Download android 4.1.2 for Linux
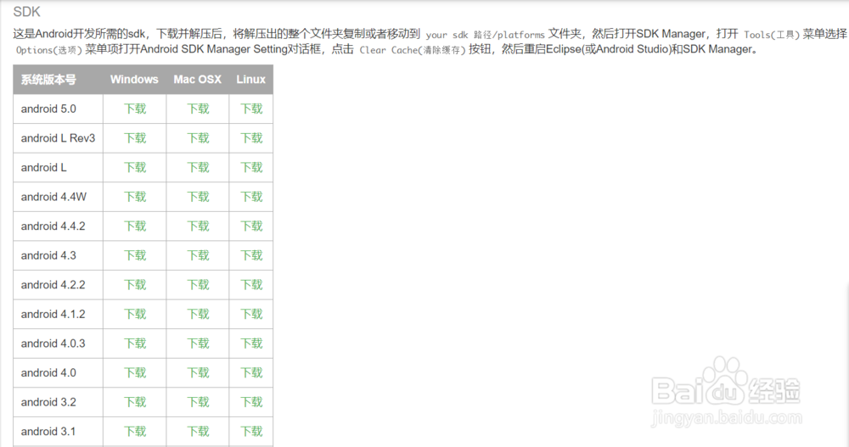This screenshot has width=849, height=447. [251, 313]
